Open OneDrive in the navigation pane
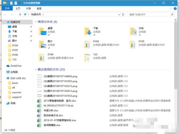Image resolution: width=179 pixels, height=134 pixels. click(16, 66)
